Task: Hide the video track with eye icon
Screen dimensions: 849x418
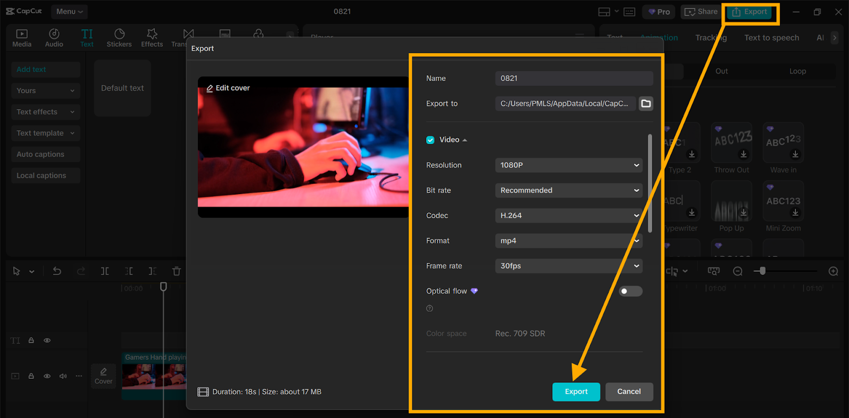Action: (x=47, y=376)
